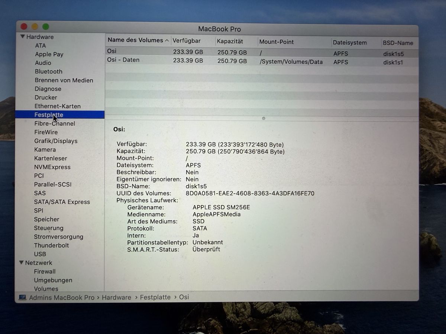
Task: Open Speicher in the sidebar
Action: point(46,219)
